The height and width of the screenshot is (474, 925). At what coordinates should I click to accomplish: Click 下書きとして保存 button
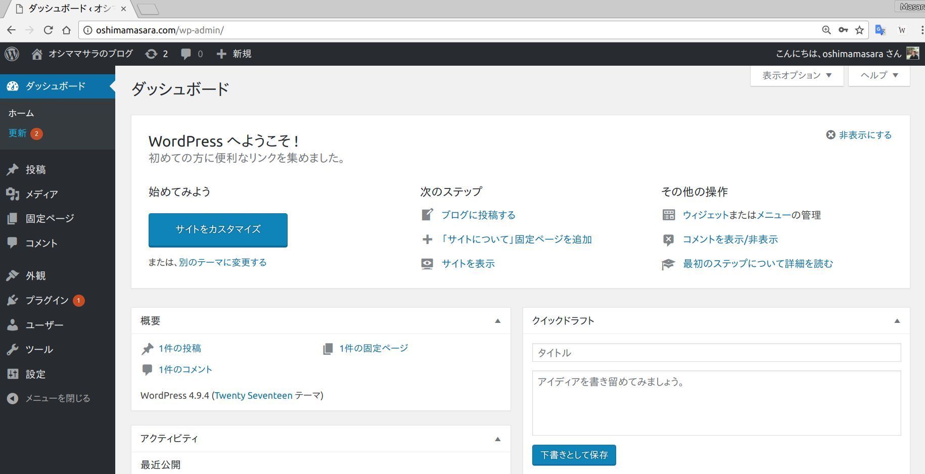click(x=574, y=455)
